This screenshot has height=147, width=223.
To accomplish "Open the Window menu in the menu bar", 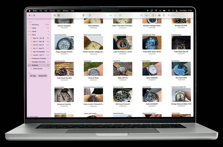I will pyautogui.click(x=65, y=11).
